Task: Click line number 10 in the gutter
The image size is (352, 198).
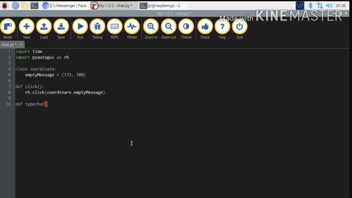Action: (8, 104)
